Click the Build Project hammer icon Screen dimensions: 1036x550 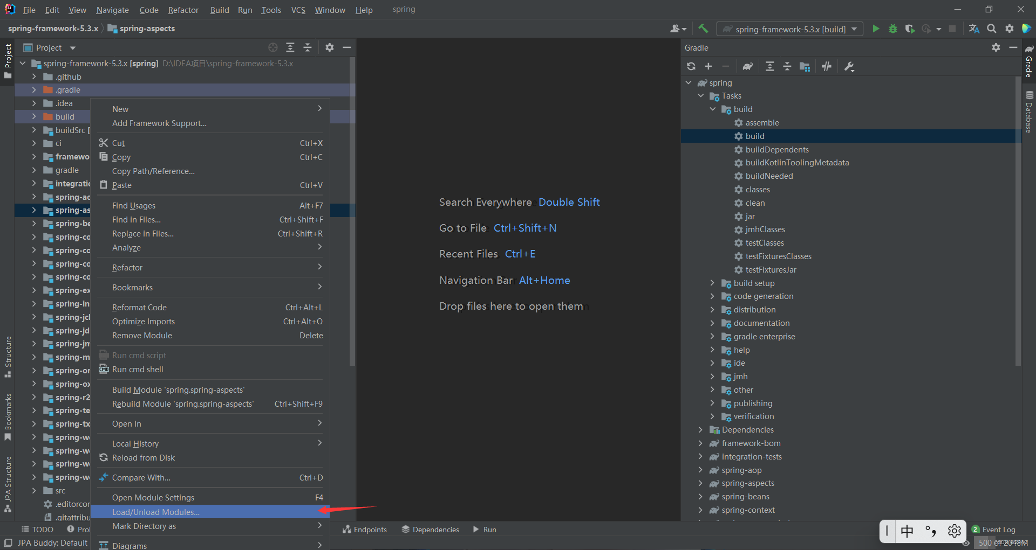703,29
